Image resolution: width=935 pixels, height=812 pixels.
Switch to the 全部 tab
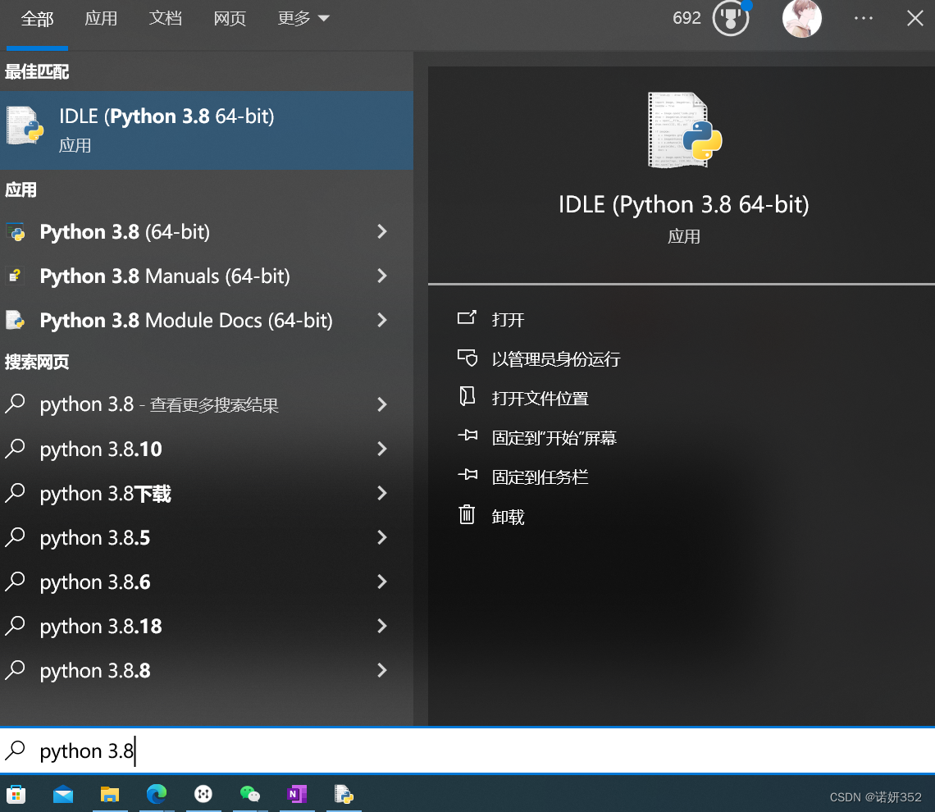point(37,19)
